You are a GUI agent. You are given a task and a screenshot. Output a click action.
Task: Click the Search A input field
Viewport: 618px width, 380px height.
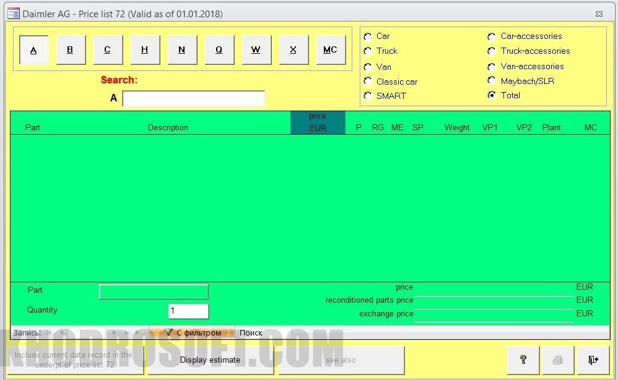(193, 98)
